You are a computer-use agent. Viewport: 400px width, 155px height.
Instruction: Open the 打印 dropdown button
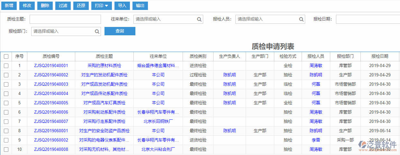(x=102, y=5)
